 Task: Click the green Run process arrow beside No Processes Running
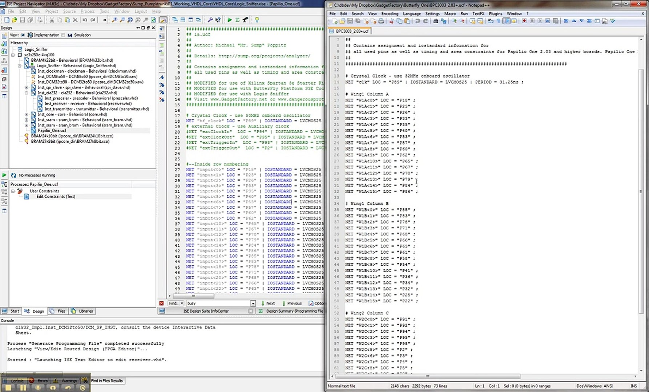pos(4,175)
